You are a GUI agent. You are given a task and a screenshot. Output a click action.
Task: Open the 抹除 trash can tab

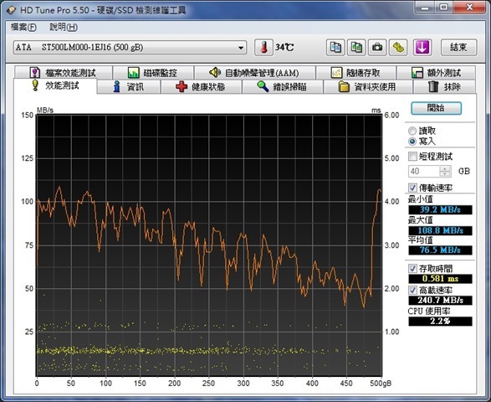pyautogui.click(x=444, y=86)
